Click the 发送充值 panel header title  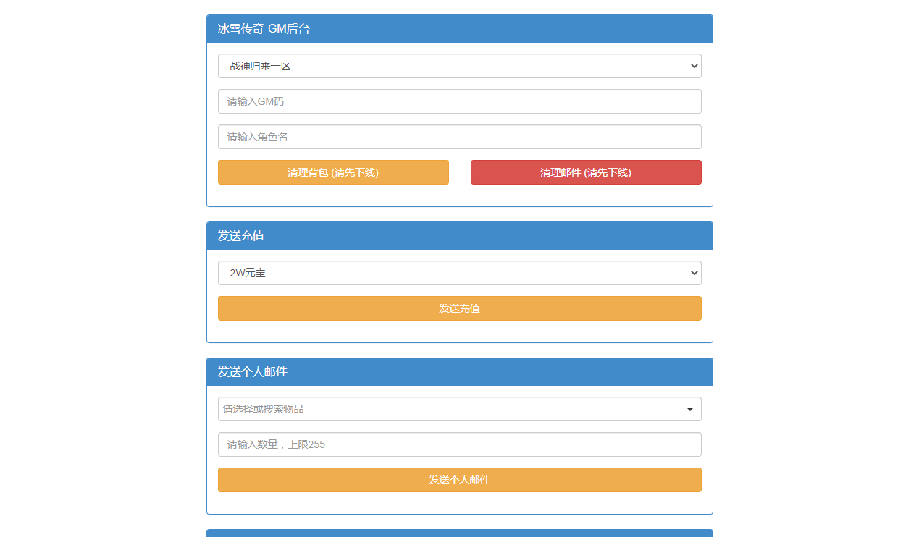click(x=240, y=236)
